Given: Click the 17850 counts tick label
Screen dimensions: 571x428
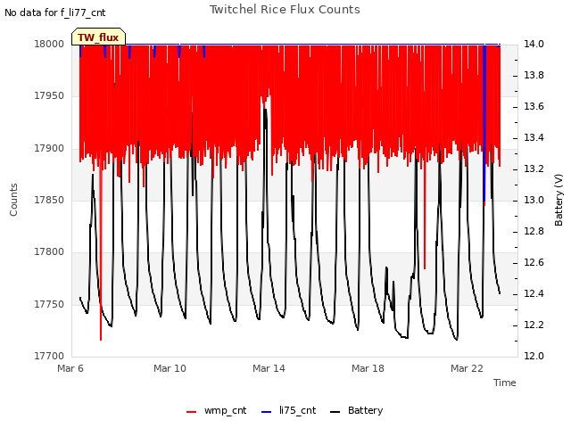Looking at the screenshot, I should coord(49,200).
